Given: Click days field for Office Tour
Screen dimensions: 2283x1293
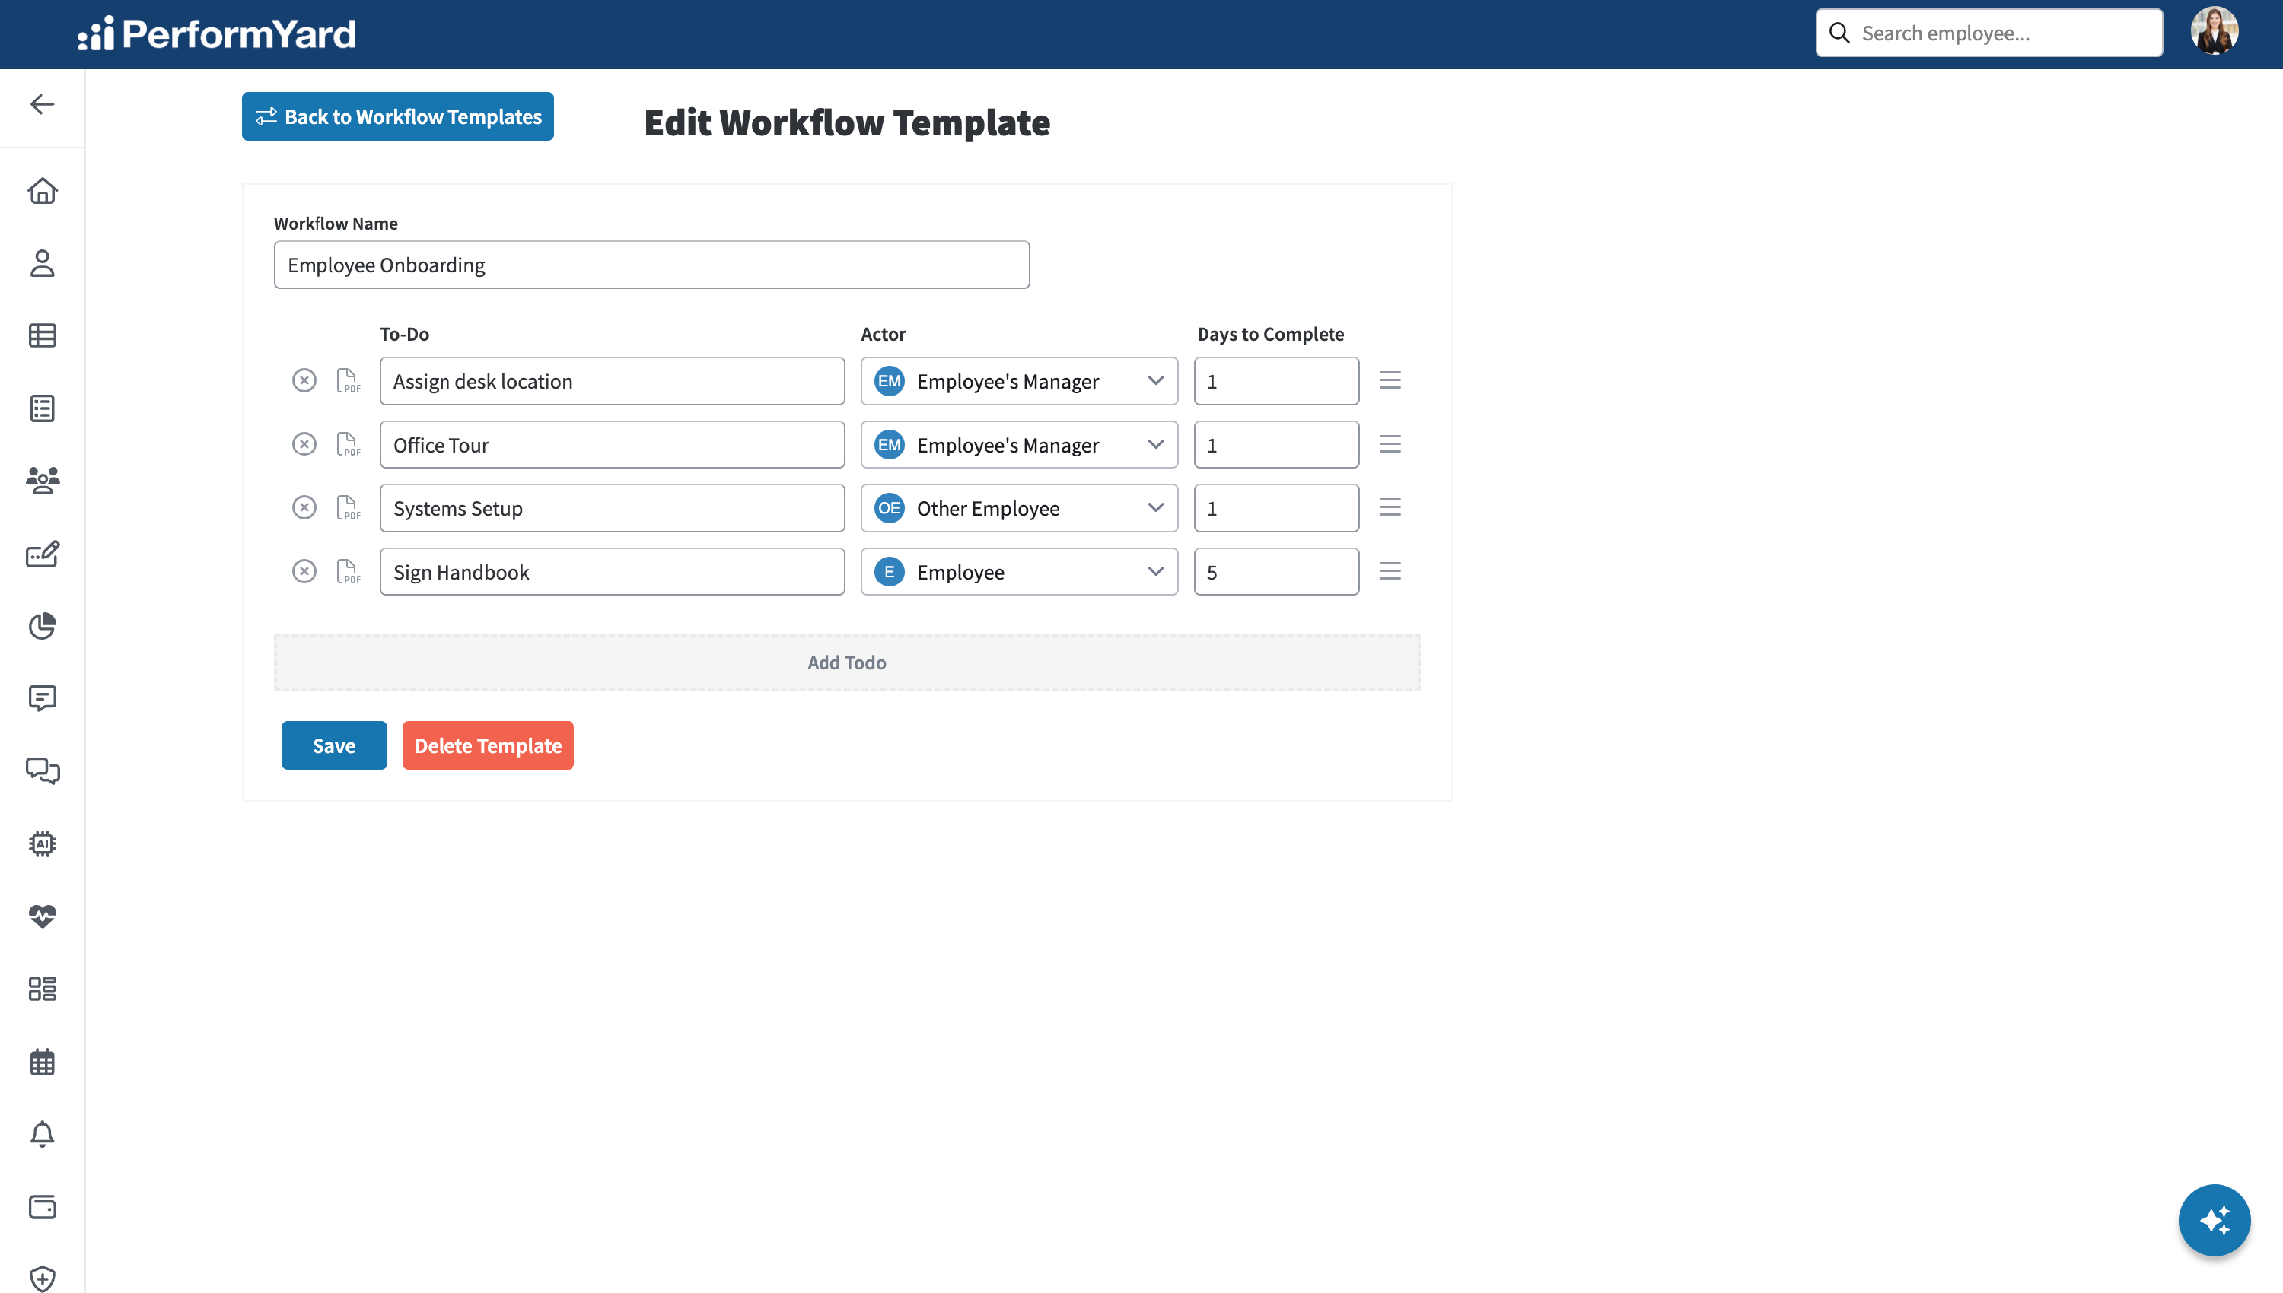Looking at the screenshot, I should [x=1275, y=444].
